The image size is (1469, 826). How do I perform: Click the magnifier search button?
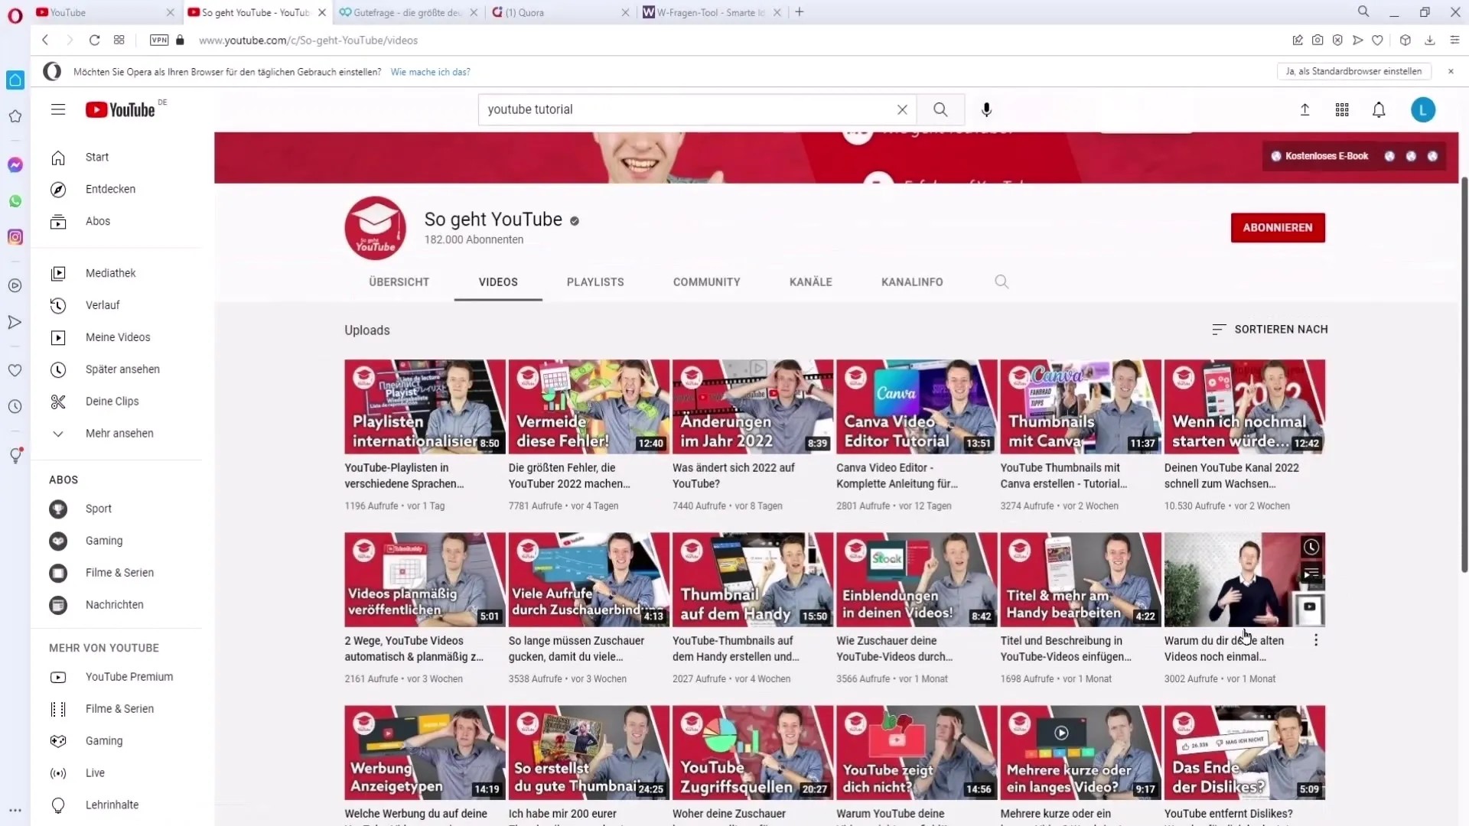940,109
